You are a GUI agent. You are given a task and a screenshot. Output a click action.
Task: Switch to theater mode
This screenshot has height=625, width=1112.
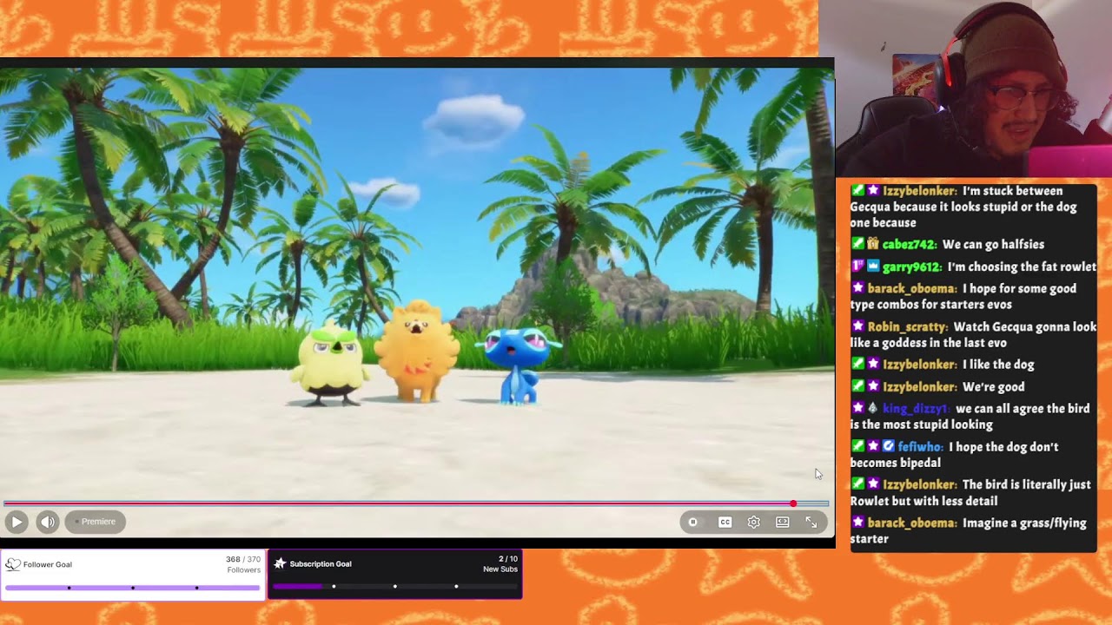pyautogui.click(x=783, y=522)
